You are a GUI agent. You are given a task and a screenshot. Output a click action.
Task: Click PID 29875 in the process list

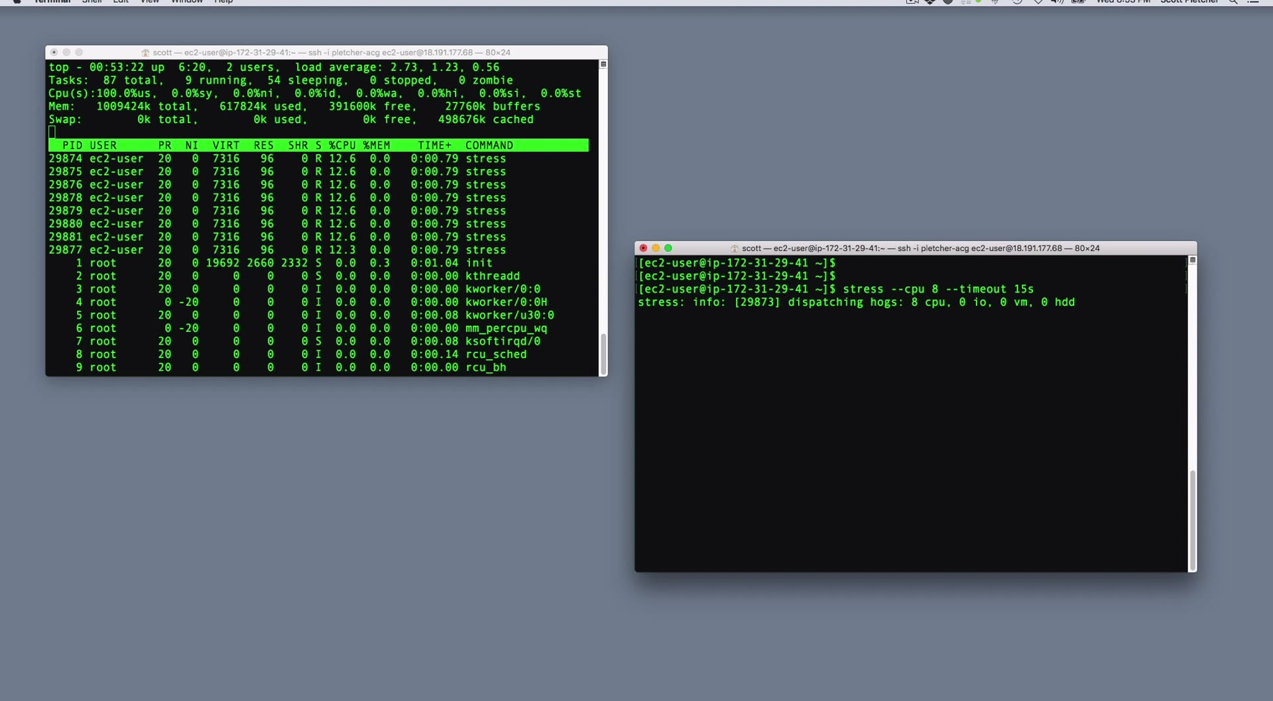pyautogui.click(x=66, y=172)
